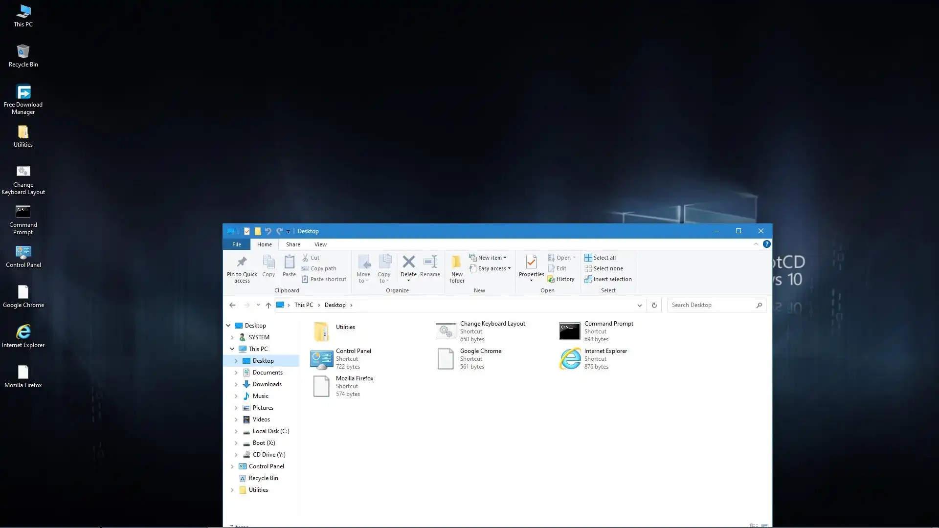Click the Up one level arrow
This screenshot has width=939, height=528.
pyautogui.click(x=268, y=305)
